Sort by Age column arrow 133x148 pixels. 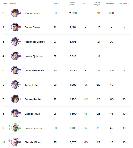pyautogui.click(x=59, y=4)
